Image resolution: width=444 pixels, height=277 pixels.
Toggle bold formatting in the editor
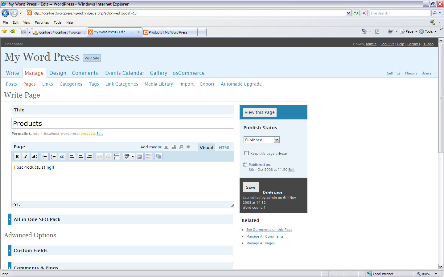click(17, 157)
